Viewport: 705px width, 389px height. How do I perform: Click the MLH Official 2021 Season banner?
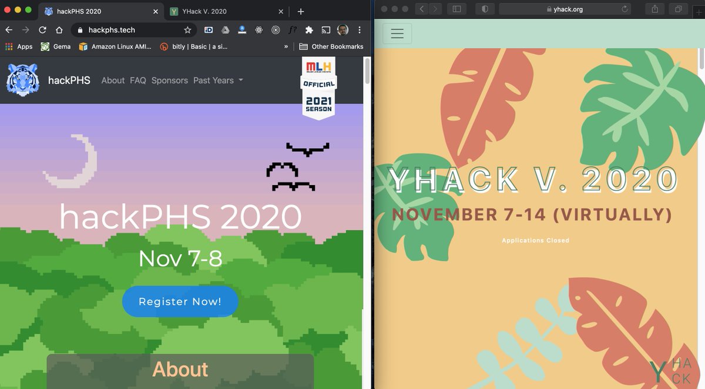[x=318, y=88]
